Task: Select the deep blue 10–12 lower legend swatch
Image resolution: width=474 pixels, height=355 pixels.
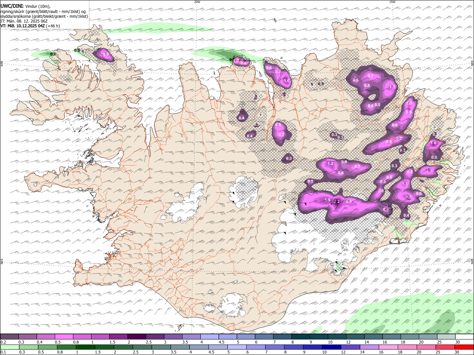Action: [x=331, y=347]
